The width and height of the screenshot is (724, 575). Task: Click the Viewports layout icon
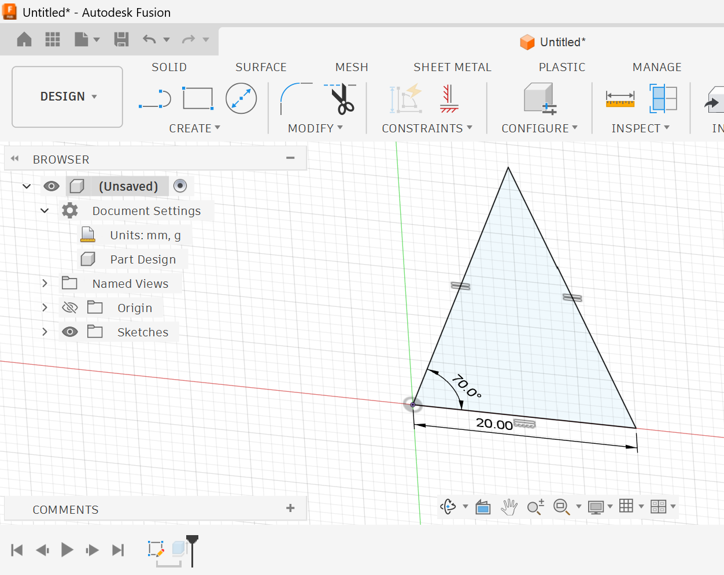click(658, 507)
